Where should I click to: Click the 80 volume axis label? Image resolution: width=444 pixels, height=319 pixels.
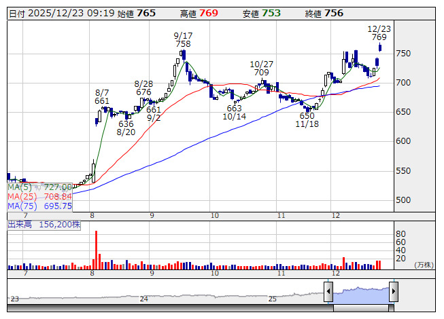coord(400,233)
